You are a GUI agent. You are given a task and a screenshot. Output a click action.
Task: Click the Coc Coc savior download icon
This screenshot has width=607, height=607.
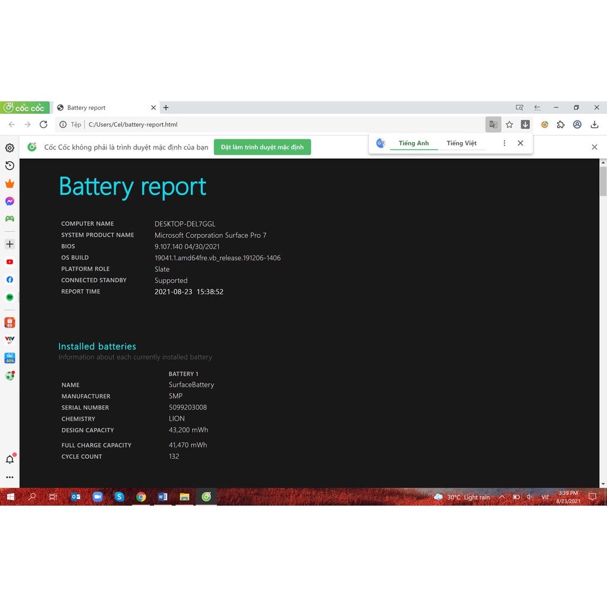pos(525,124)
